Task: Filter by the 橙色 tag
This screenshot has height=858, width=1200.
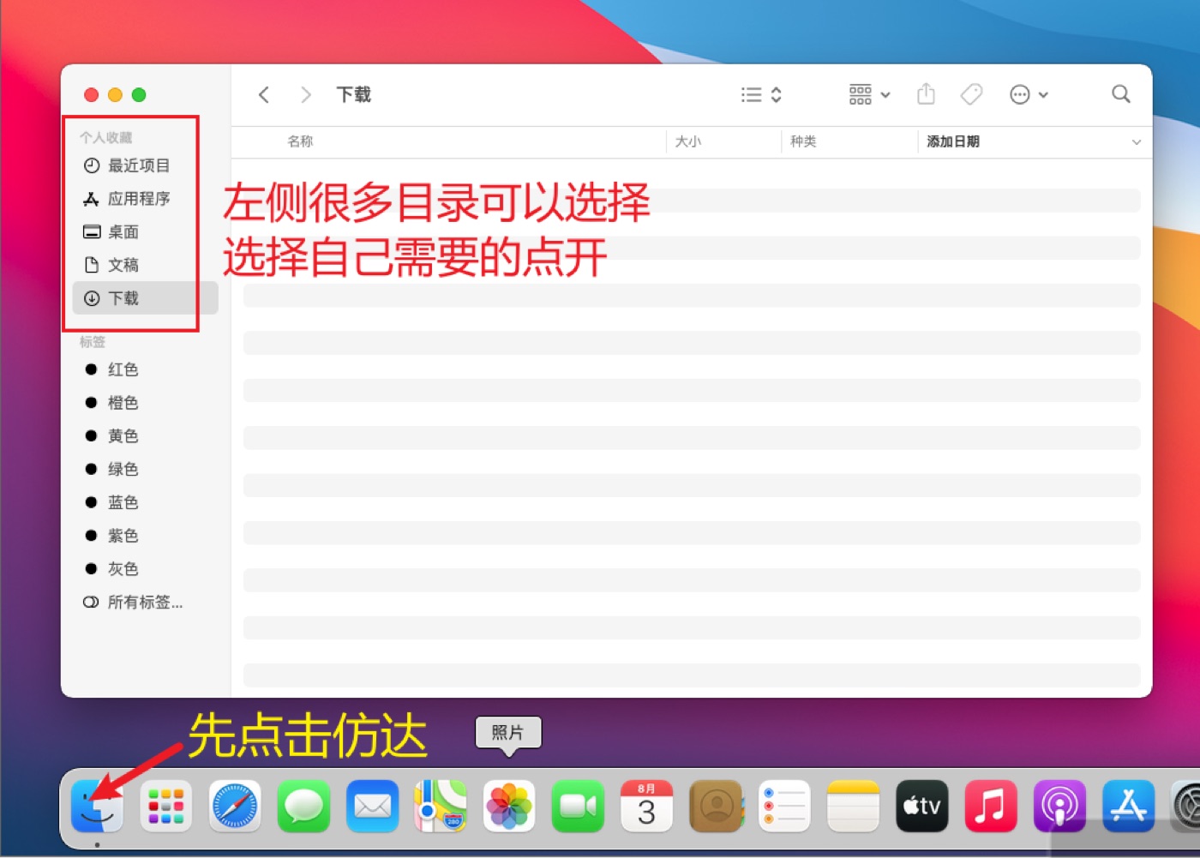Action: (x=146, y=403)
